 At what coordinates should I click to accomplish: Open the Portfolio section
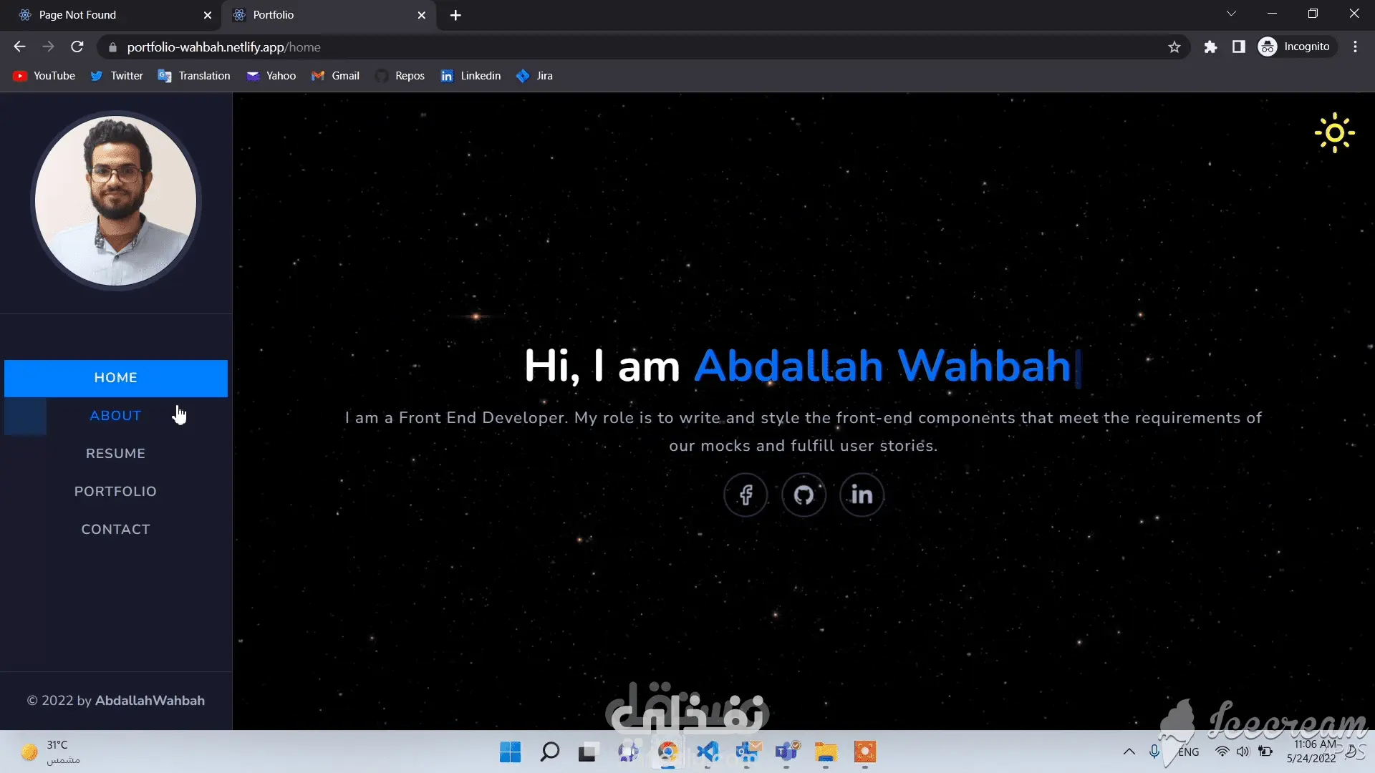115,492
